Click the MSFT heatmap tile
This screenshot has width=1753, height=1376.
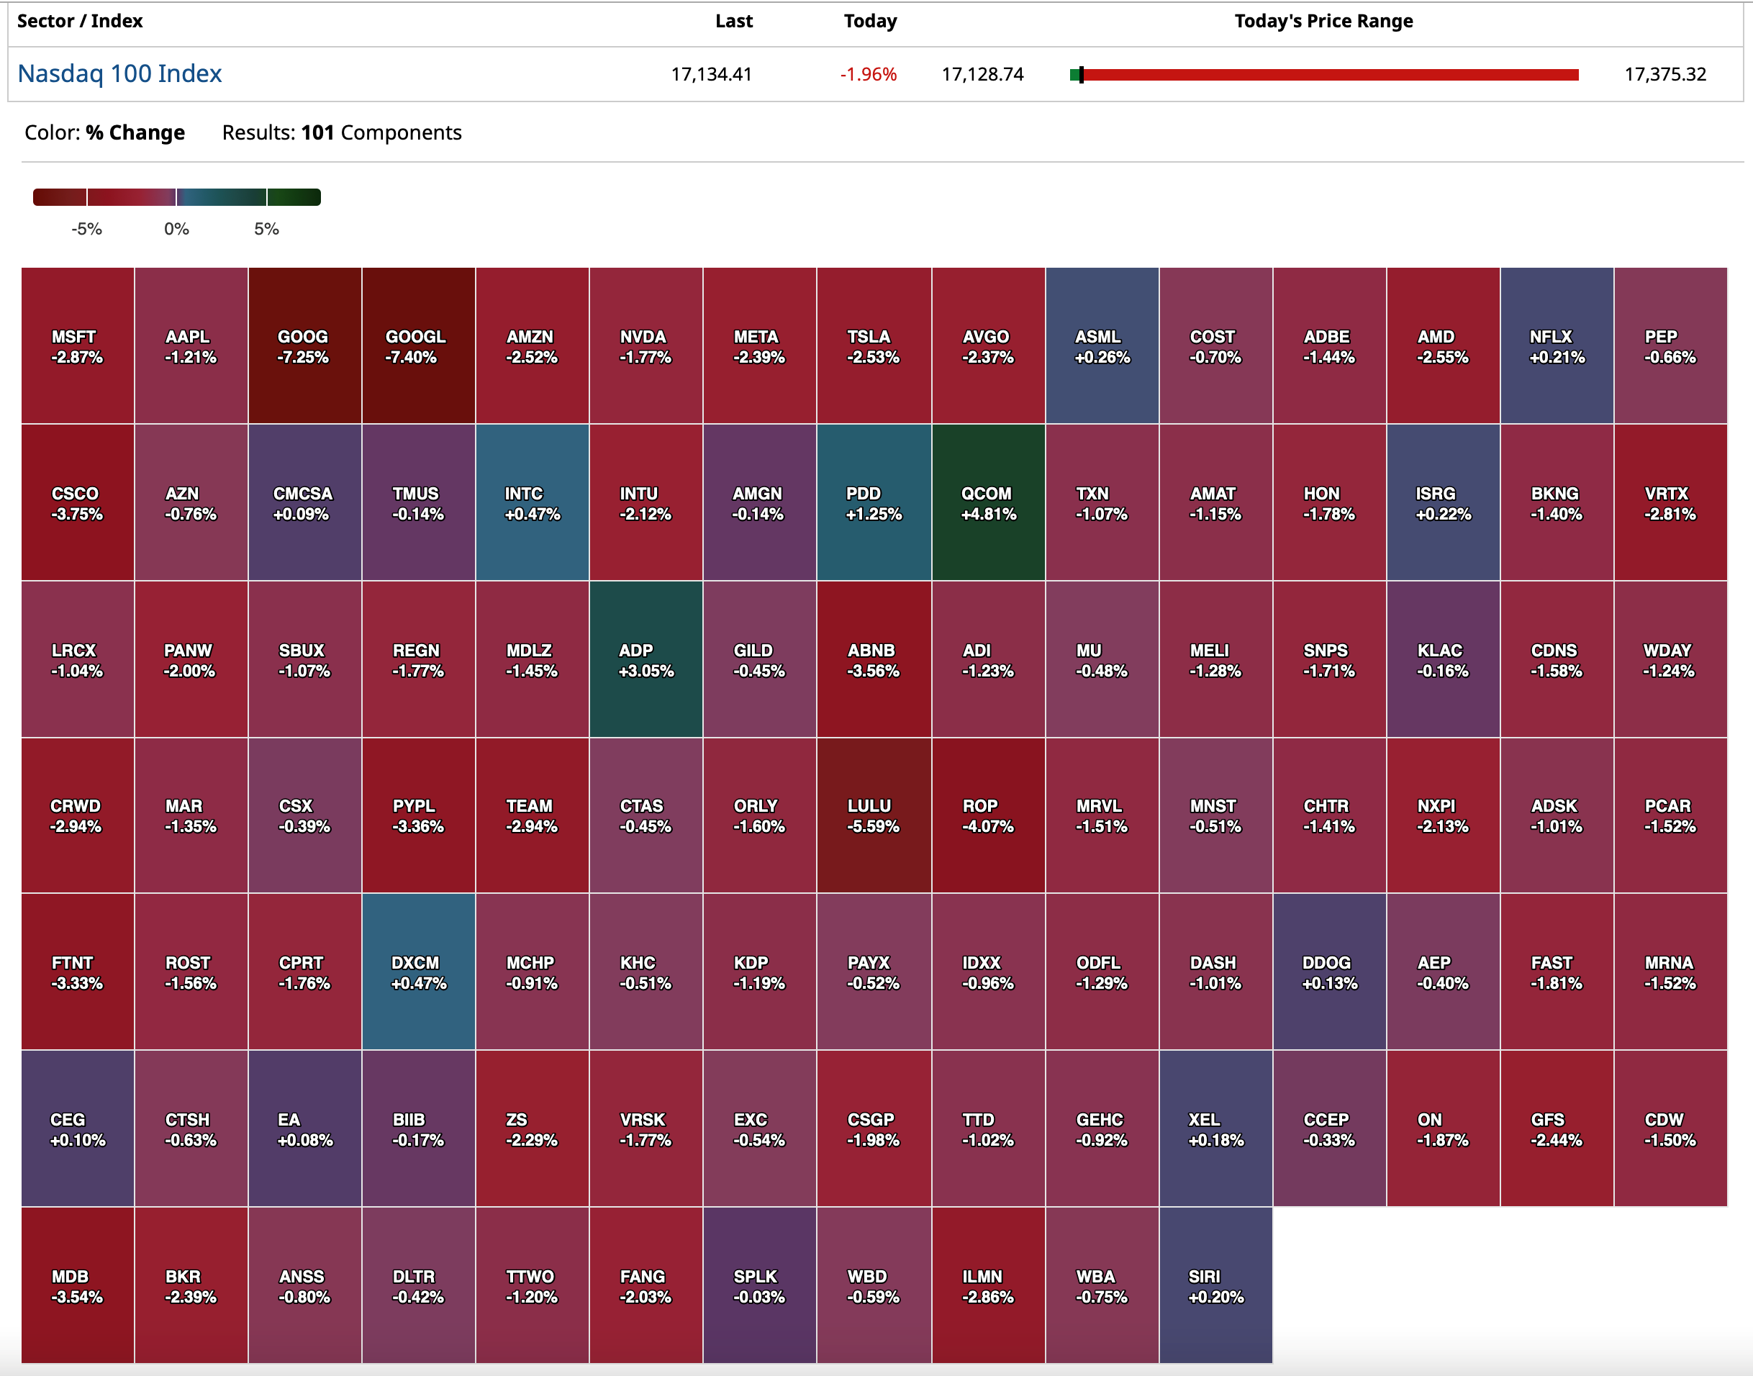(77, 346)
